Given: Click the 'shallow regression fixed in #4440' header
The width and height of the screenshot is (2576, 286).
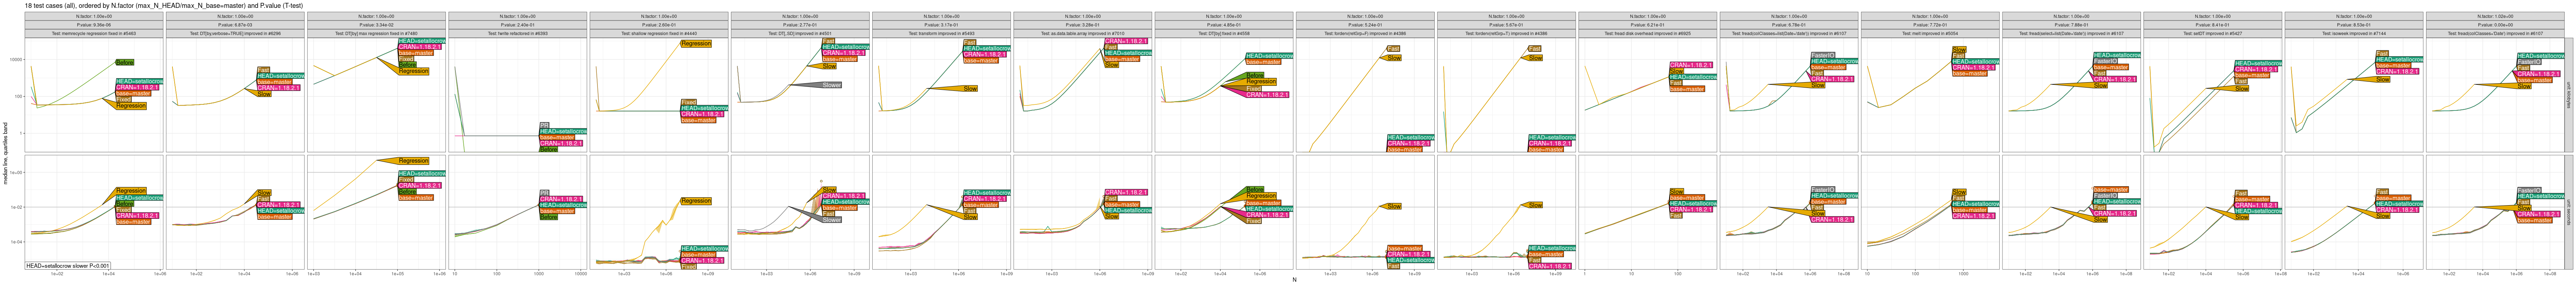Looking at the screenshot, I should [x=659, y=33].
